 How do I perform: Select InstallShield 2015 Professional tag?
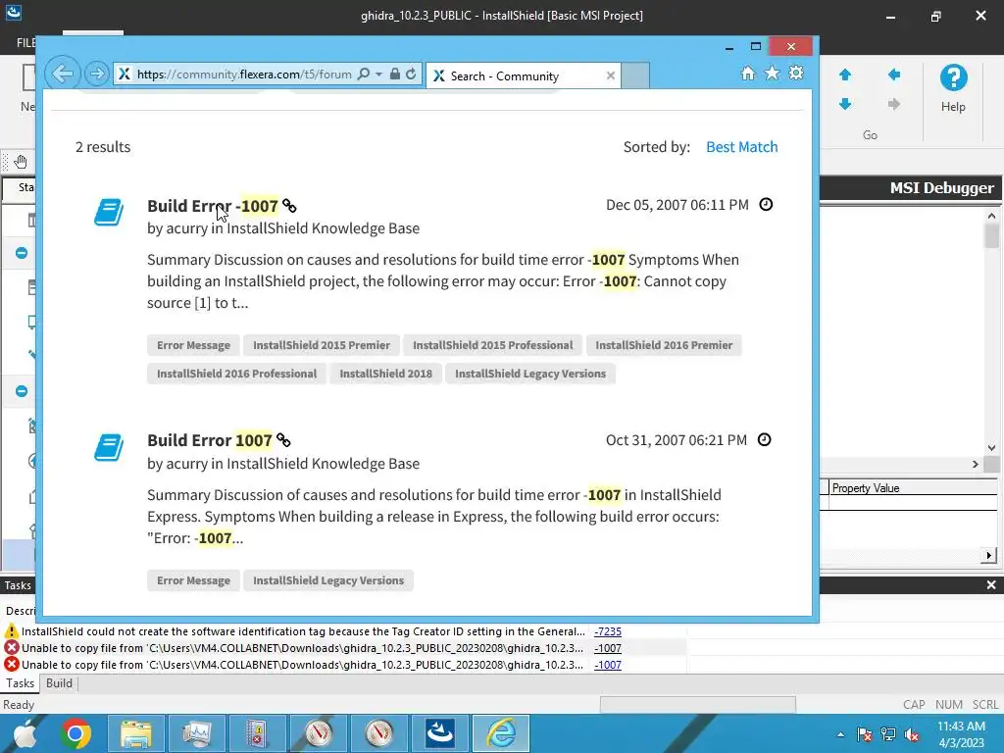click(x=492, y=345)
